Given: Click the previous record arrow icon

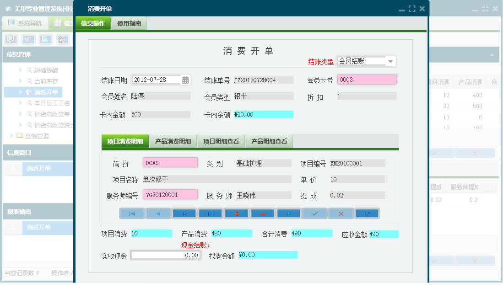Looking at the screenshot, I should [x=158, y=213].
